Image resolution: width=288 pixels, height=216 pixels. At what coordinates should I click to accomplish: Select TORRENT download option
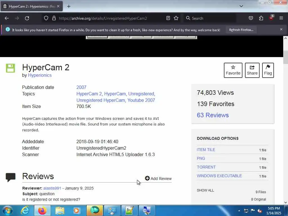(x=206, y=167)
